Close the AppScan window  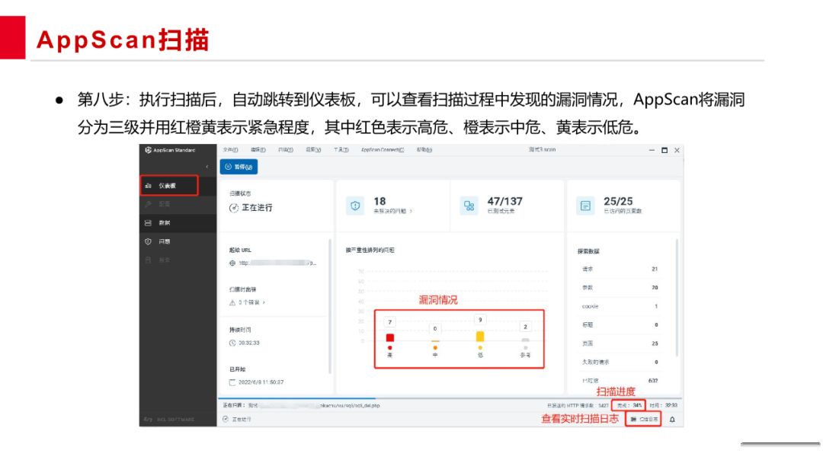click(677, 150)
